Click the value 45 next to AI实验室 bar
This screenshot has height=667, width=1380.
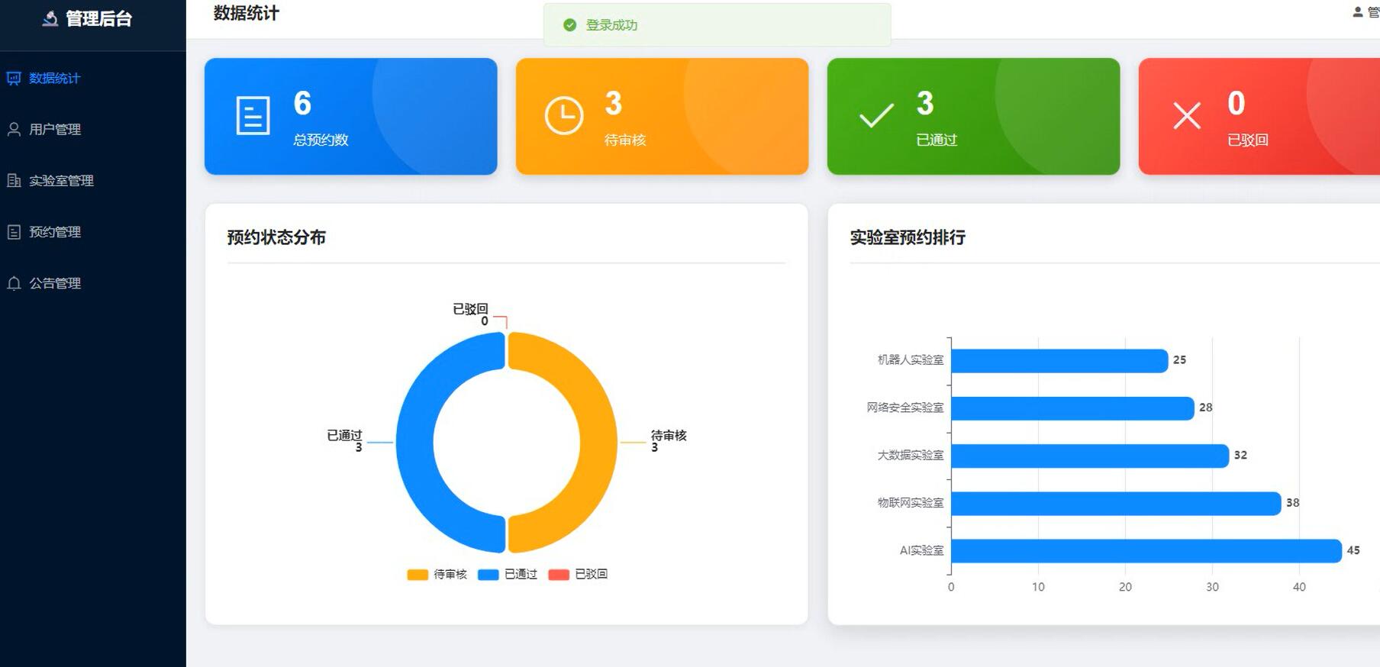[x=1353, y=550]
